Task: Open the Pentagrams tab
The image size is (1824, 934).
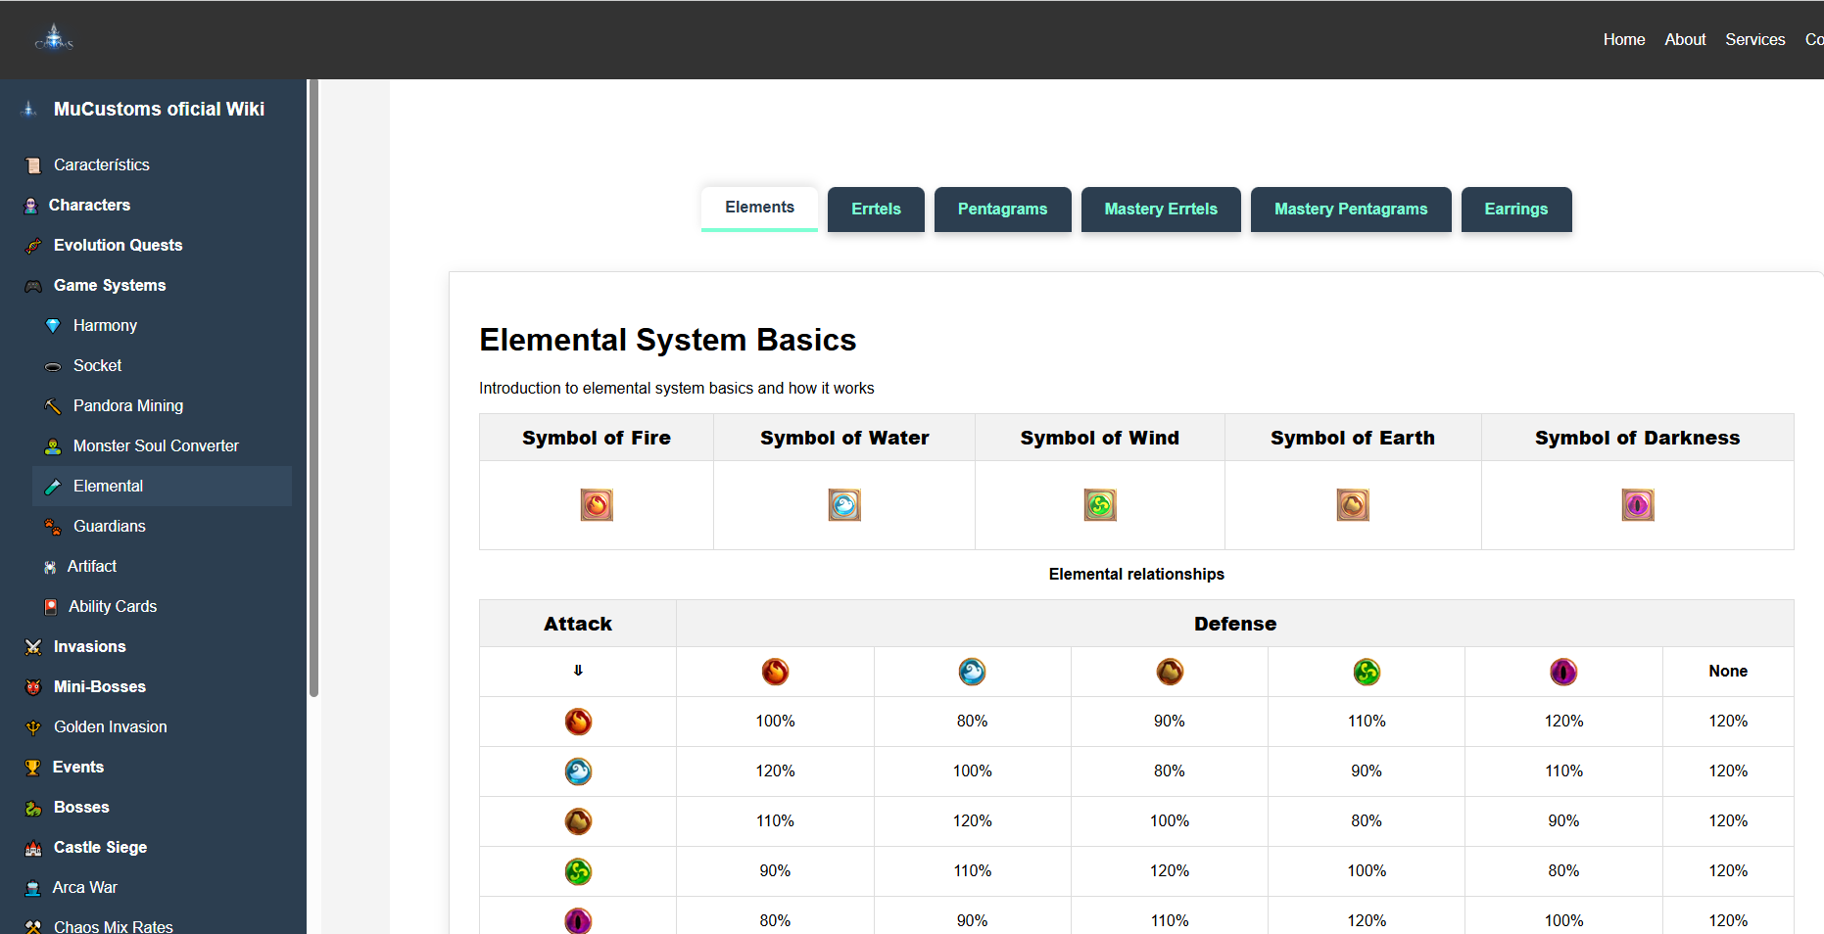Action: coord(1002,210)
